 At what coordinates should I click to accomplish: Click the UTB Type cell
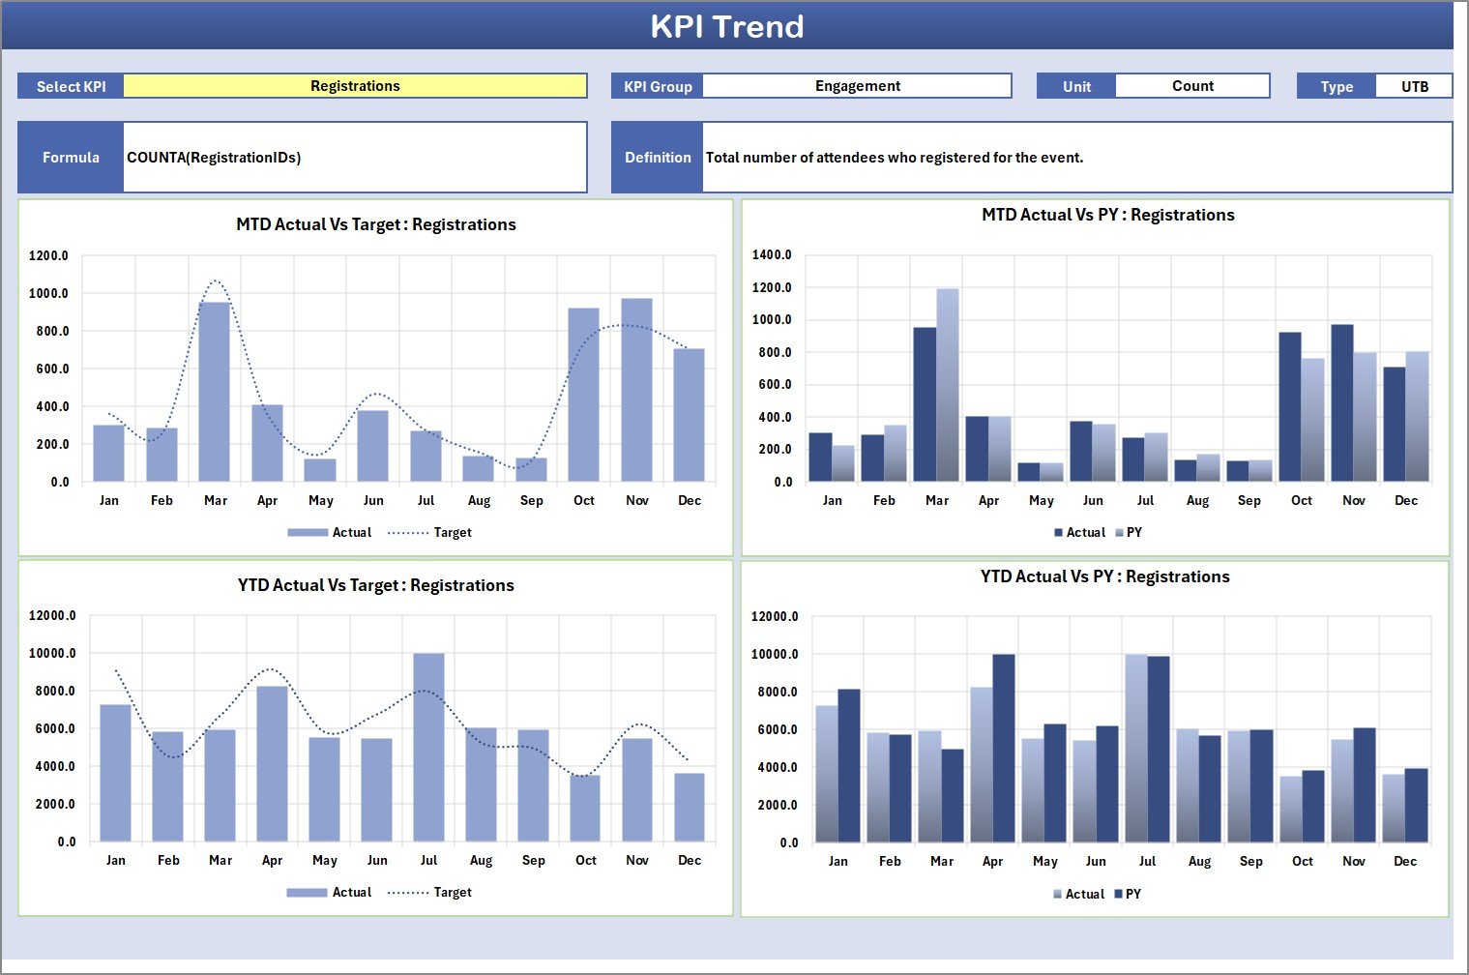click(1414, 85)
